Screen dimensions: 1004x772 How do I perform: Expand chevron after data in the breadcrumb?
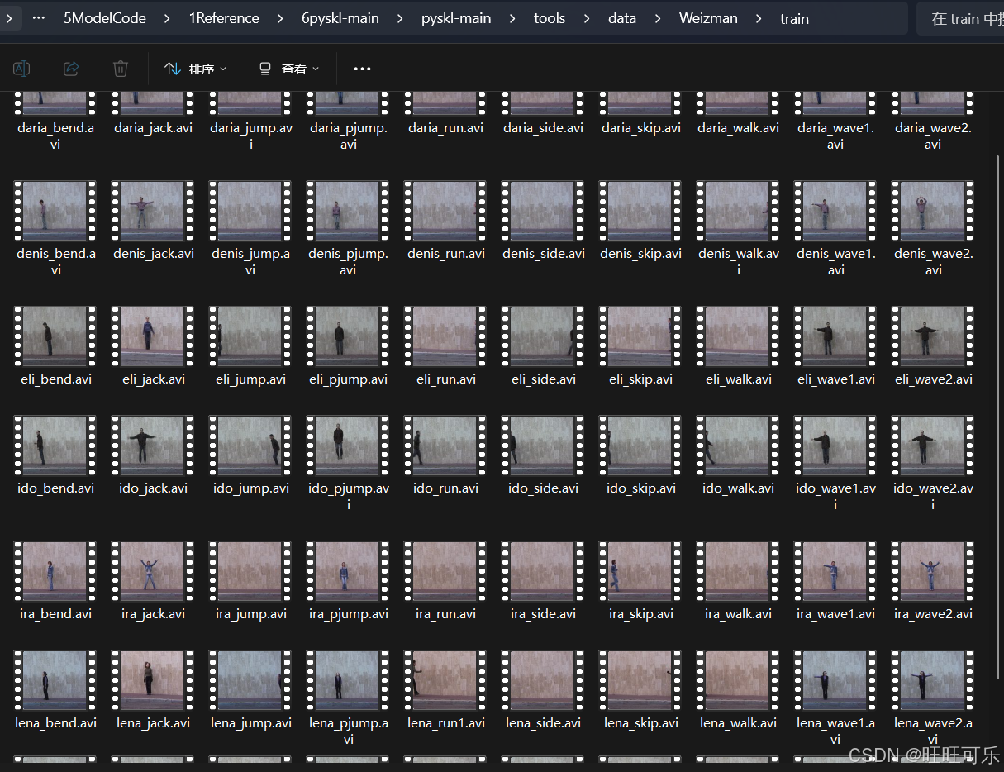(x=659, y=18)
